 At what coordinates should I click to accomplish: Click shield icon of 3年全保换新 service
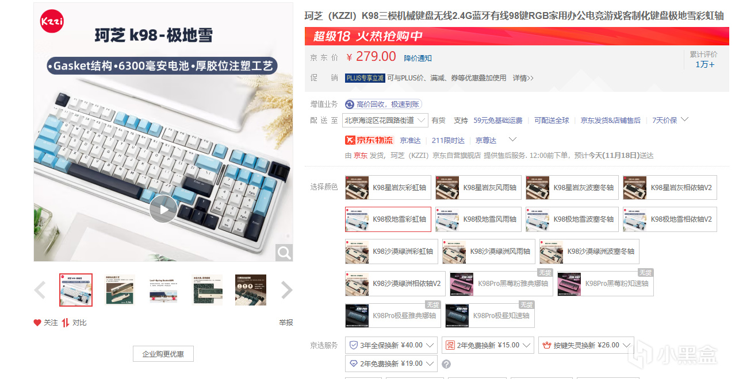354,345
